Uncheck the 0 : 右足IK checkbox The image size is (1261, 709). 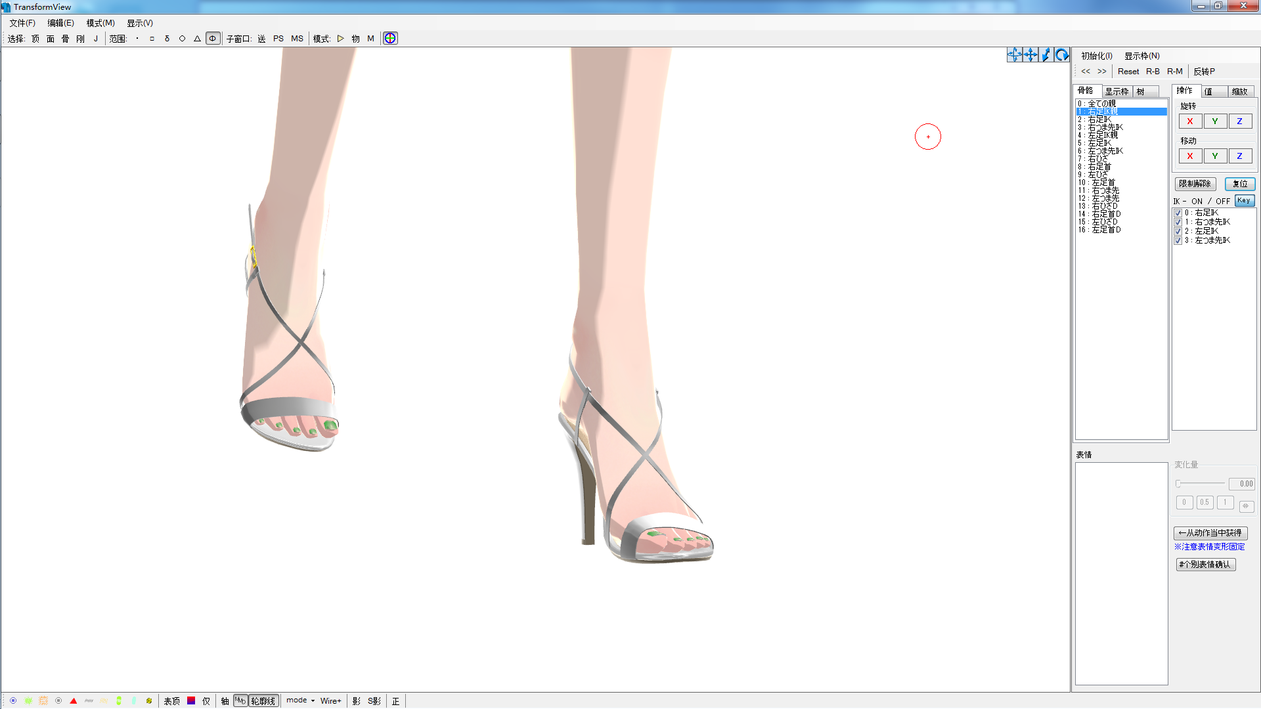click(x=1178, y=213)
